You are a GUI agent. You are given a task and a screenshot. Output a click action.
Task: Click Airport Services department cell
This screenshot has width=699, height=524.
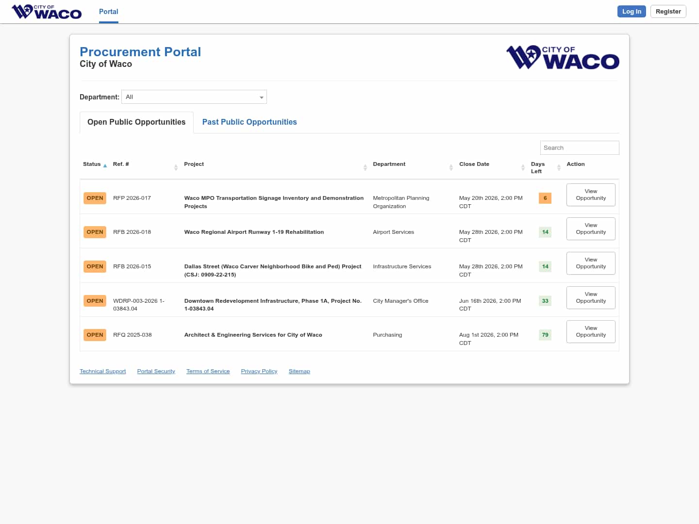[394, 232]
